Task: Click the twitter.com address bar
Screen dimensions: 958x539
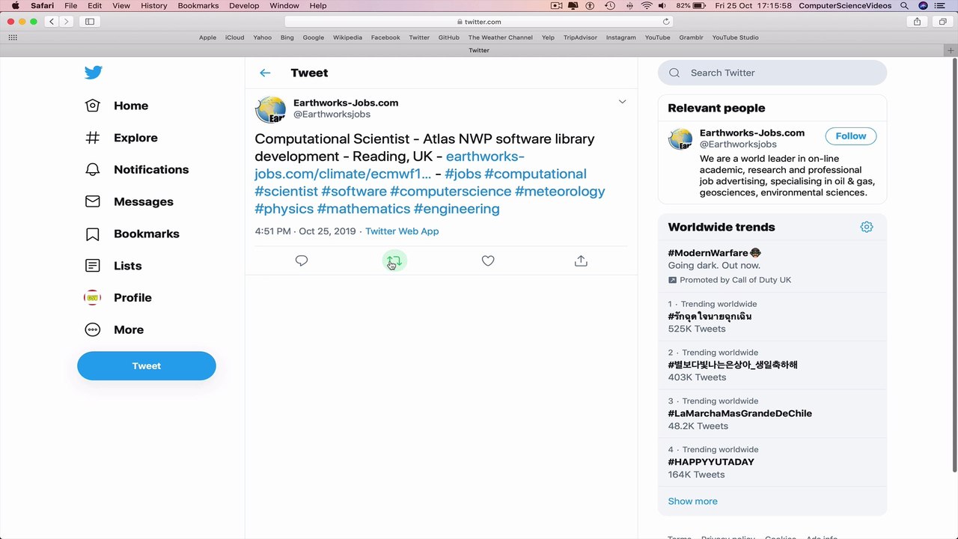Action: point(479,22)
